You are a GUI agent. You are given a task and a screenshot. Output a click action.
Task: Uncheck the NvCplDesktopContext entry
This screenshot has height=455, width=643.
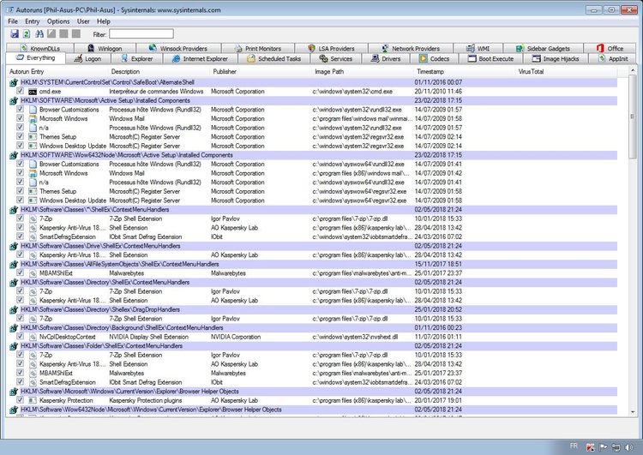(x=20, y=336)
